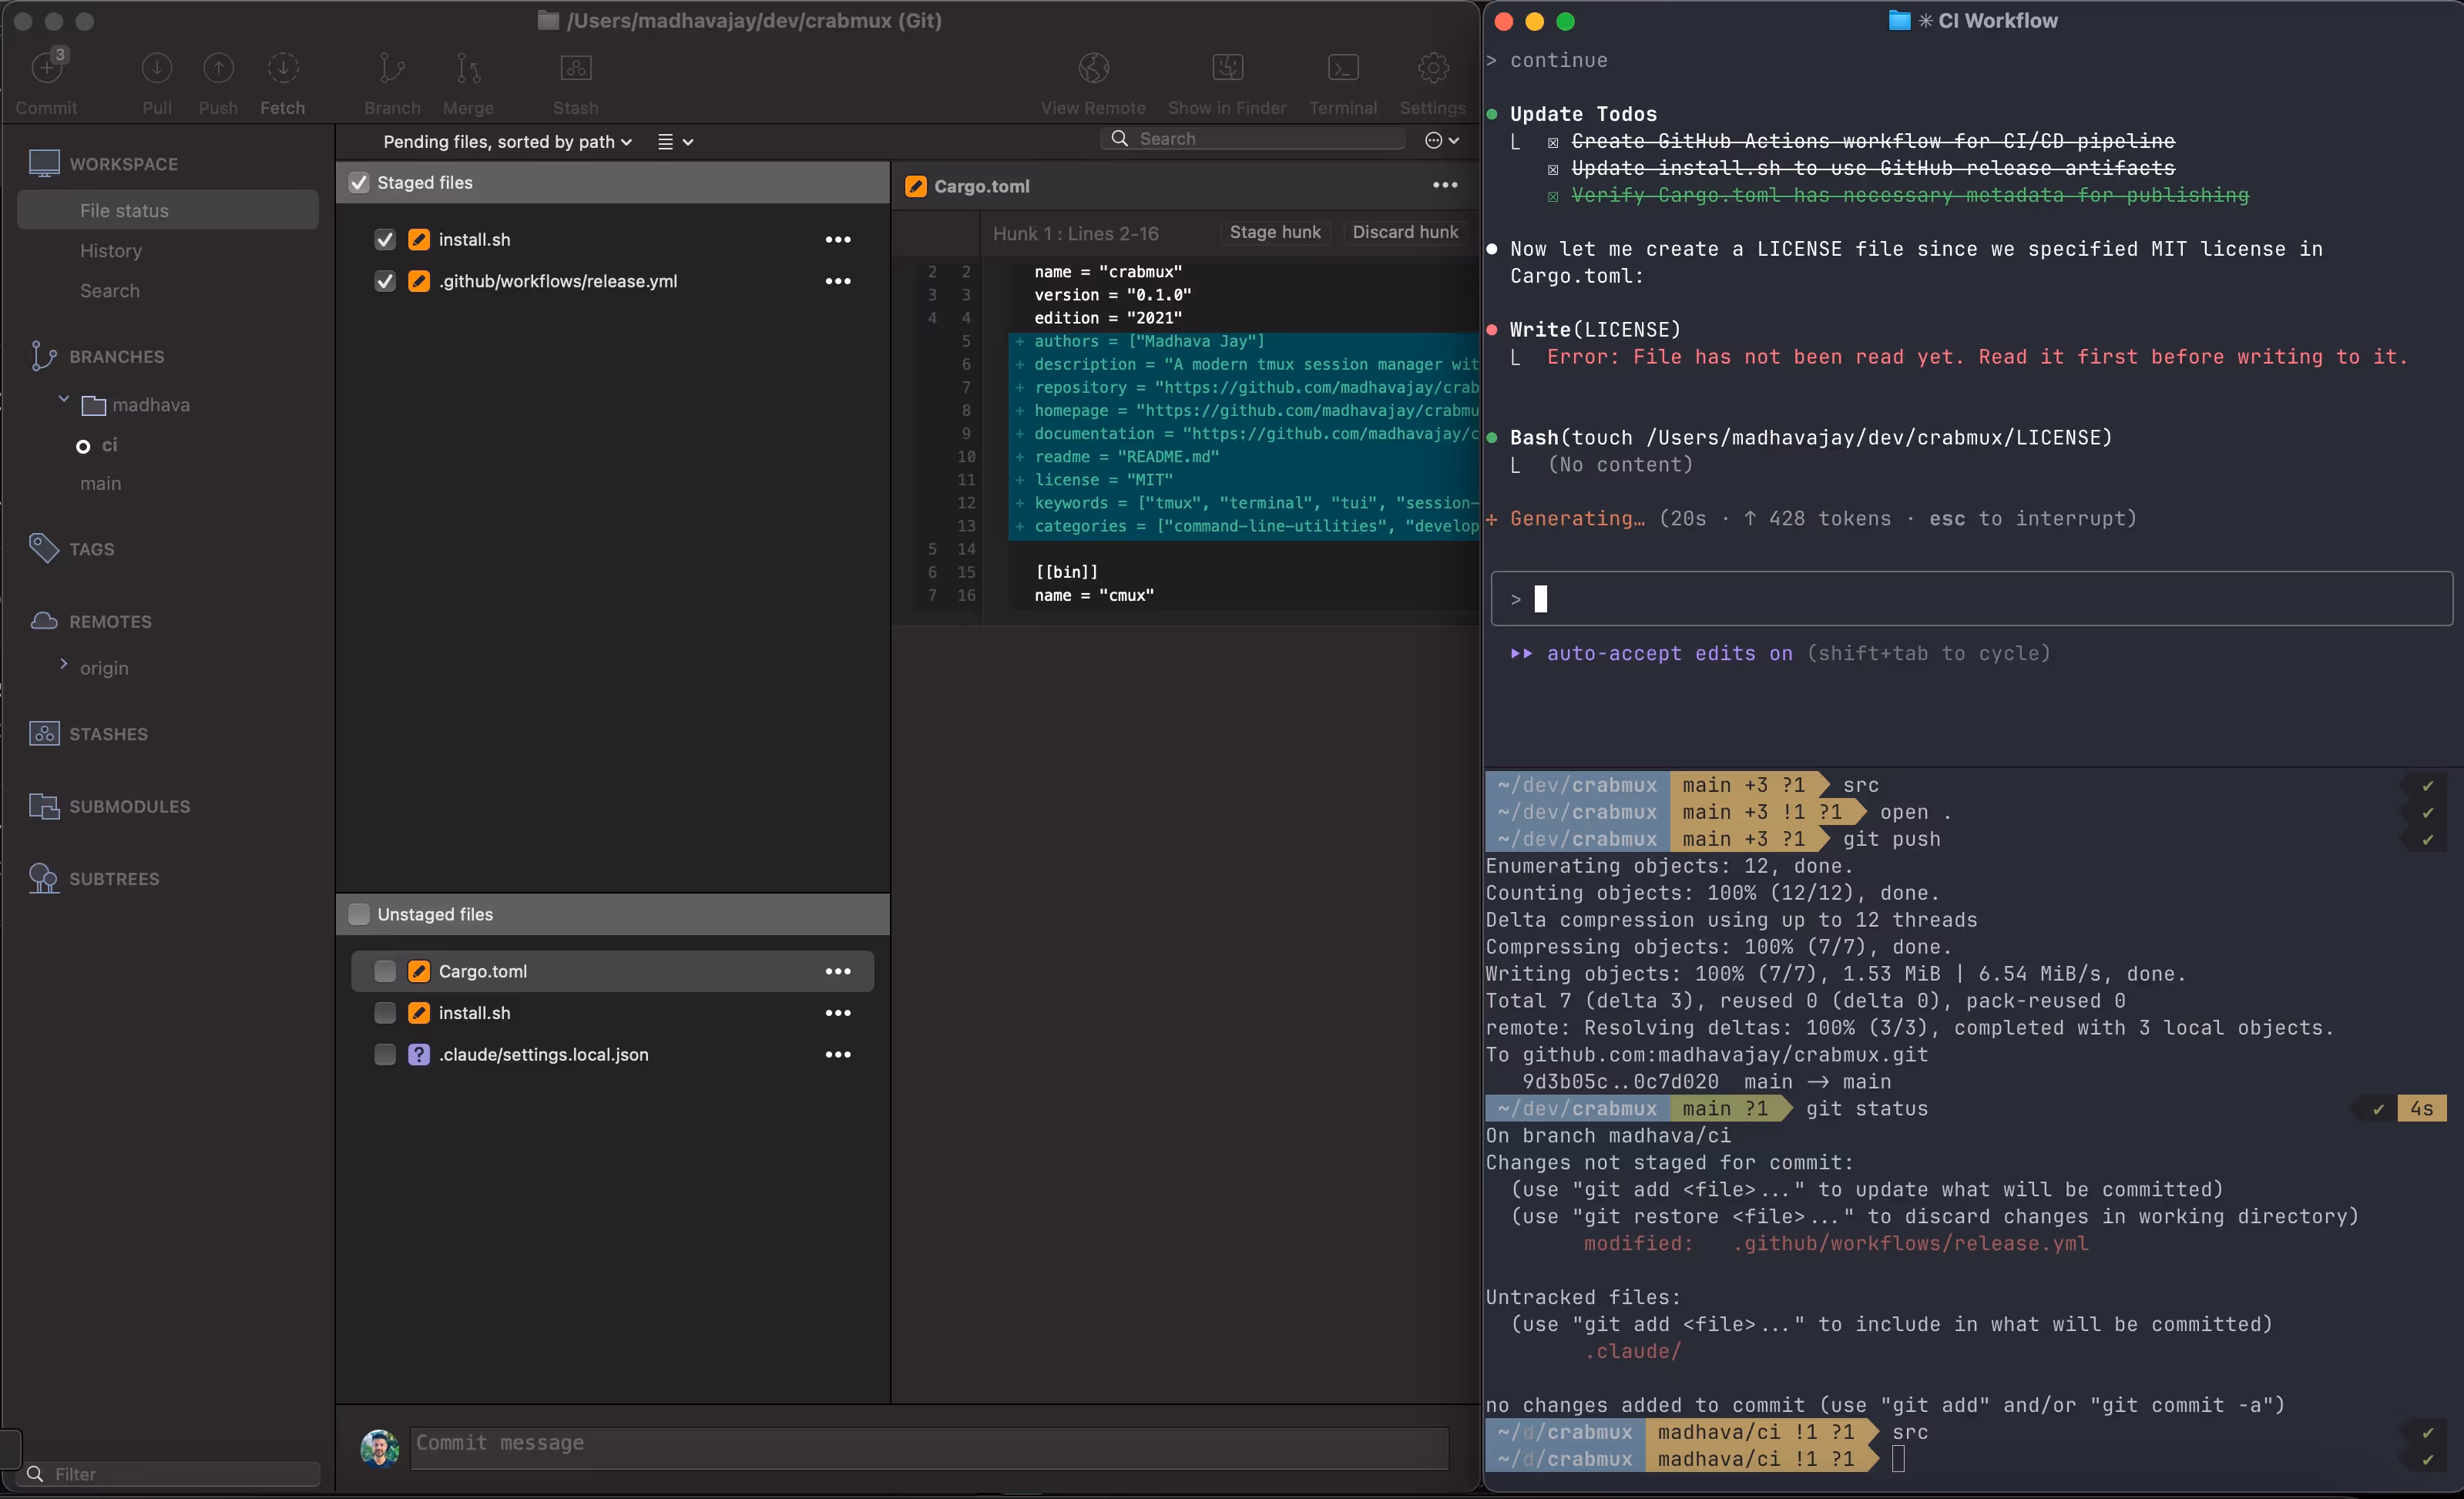
Task: Click the CI Workflow prompt input box
Action: 1971,598
